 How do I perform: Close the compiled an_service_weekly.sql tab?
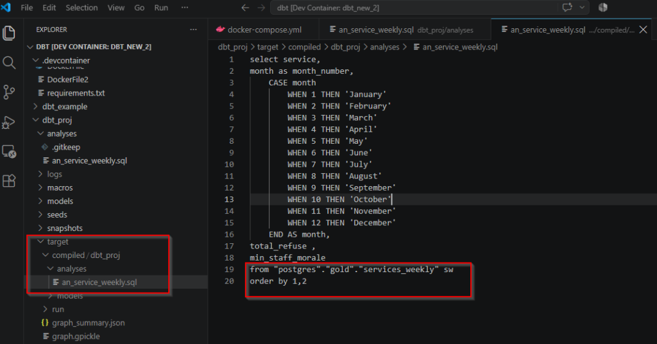[643, 30]
